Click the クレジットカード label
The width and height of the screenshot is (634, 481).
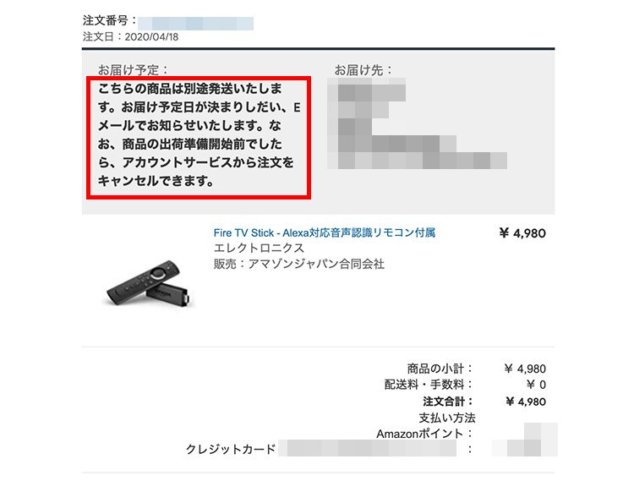[231, 449]
